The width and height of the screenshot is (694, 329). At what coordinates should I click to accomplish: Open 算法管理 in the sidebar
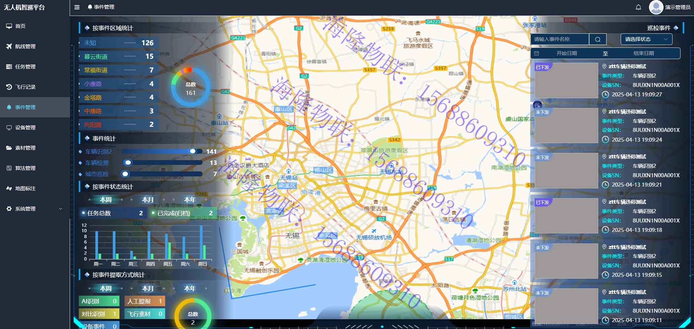(x=25, y=168)
